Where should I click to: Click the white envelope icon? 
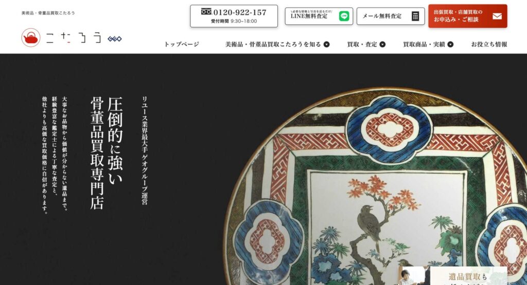tap(497, 16)
